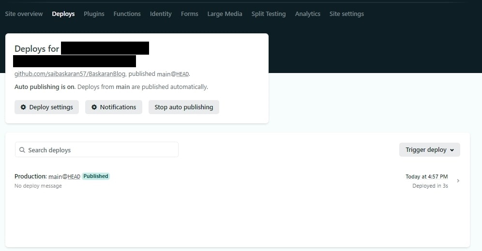This screenshot has height=251, width=482.
Task: Click the Deploy settings button
Action: [x=47, y=107]
